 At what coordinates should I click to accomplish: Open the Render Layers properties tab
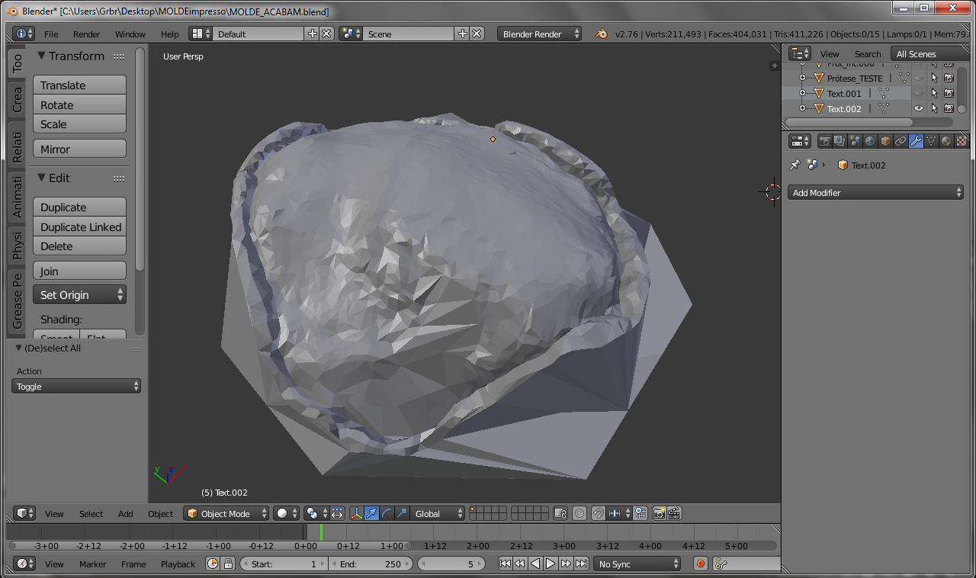pyautogui.click(x=840, y=141)
